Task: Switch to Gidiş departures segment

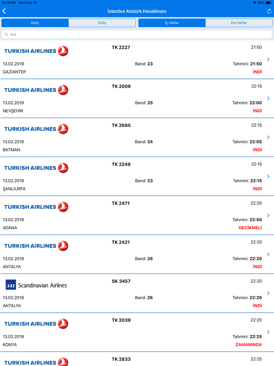Action: click(102, 23)
